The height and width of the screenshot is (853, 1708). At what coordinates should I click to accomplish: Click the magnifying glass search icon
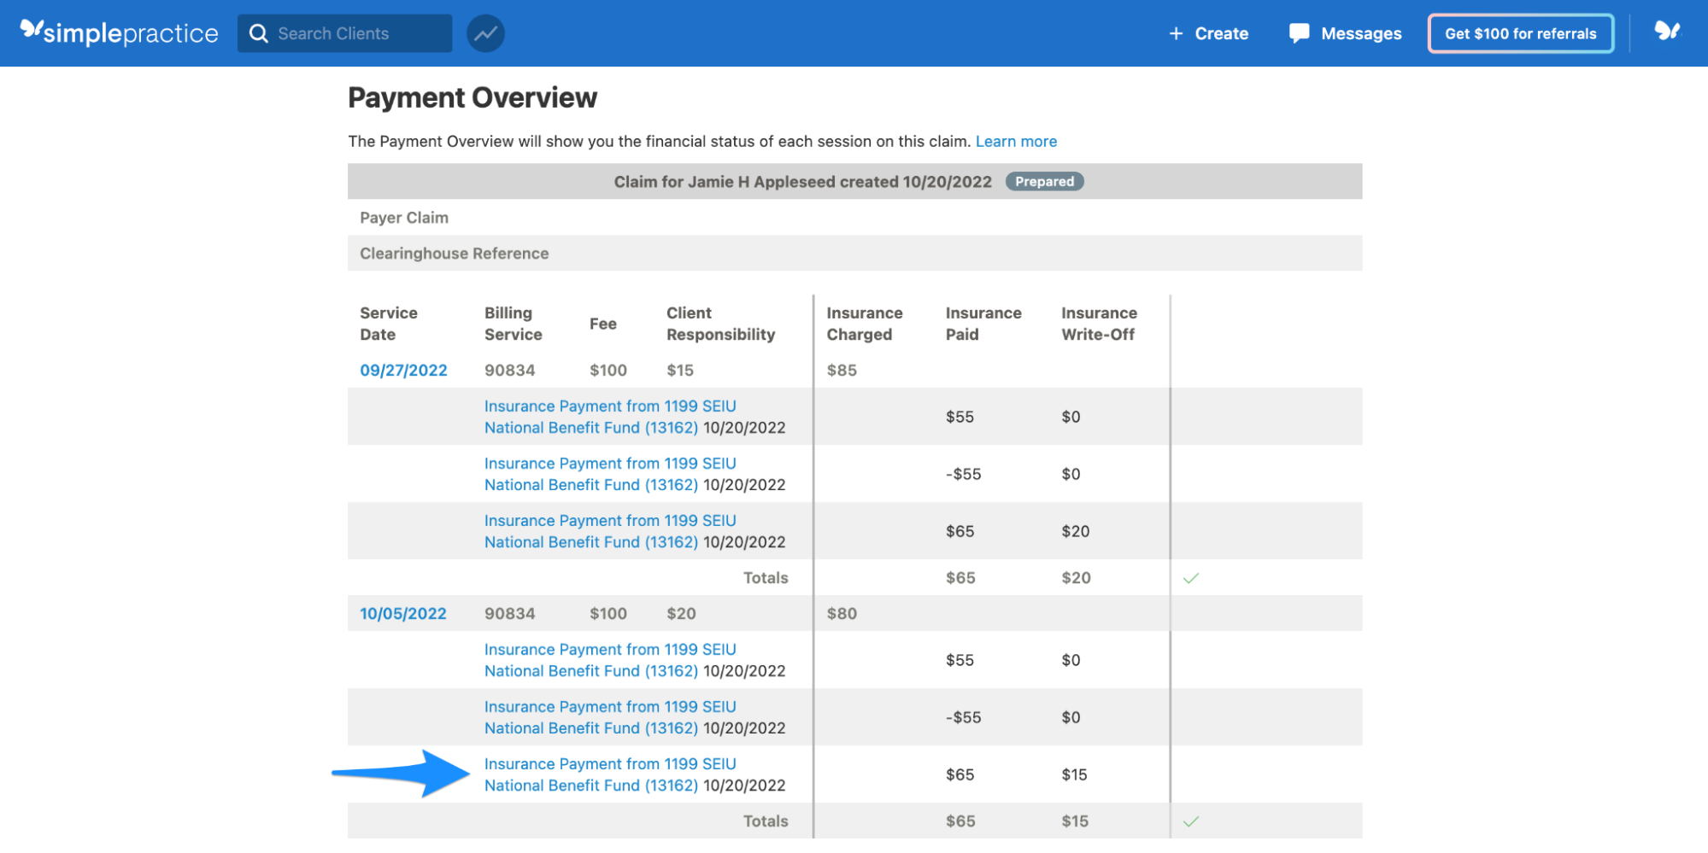click(259, 32)
